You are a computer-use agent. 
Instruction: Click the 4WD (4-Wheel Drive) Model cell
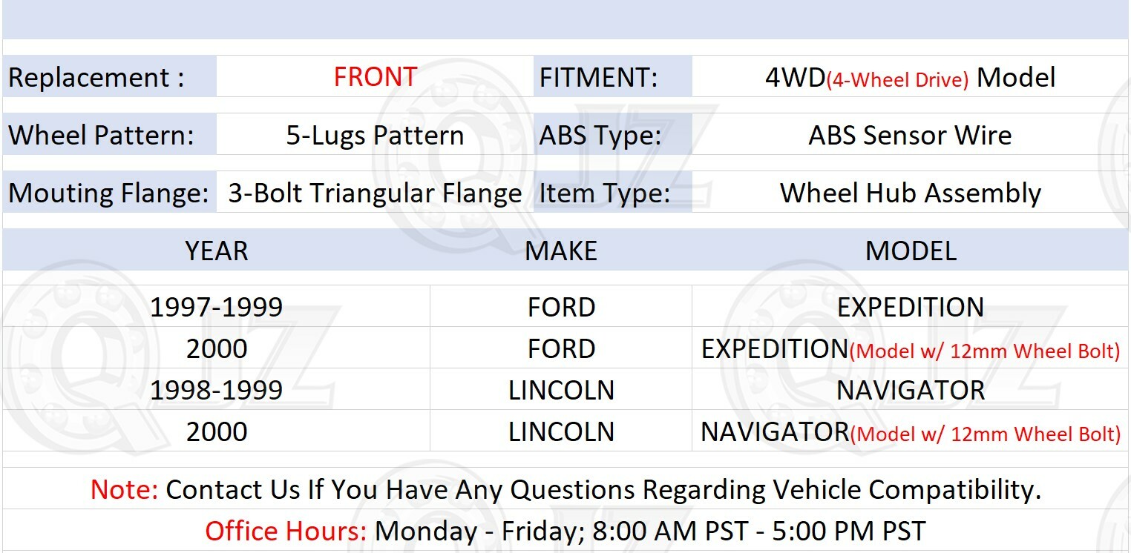910,78
